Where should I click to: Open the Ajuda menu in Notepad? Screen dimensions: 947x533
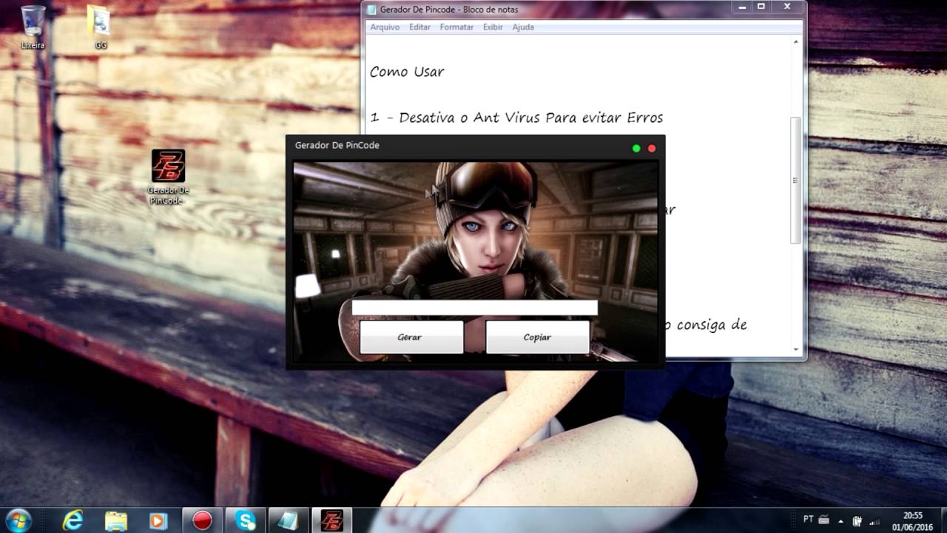tap(523, 27)
